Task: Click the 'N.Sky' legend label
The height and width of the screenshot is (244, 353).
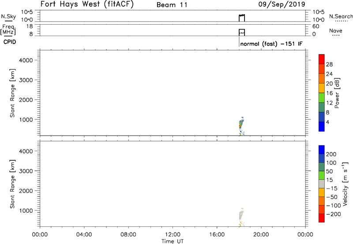Action: (x=8, y=16)
